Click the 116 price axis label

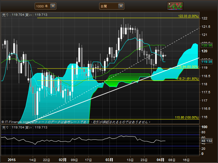(204, 117)
